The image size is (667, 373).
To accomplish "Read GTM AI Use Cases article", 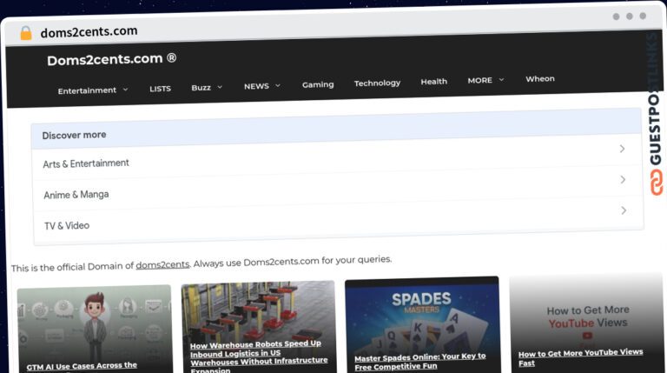I will point(82,366).
